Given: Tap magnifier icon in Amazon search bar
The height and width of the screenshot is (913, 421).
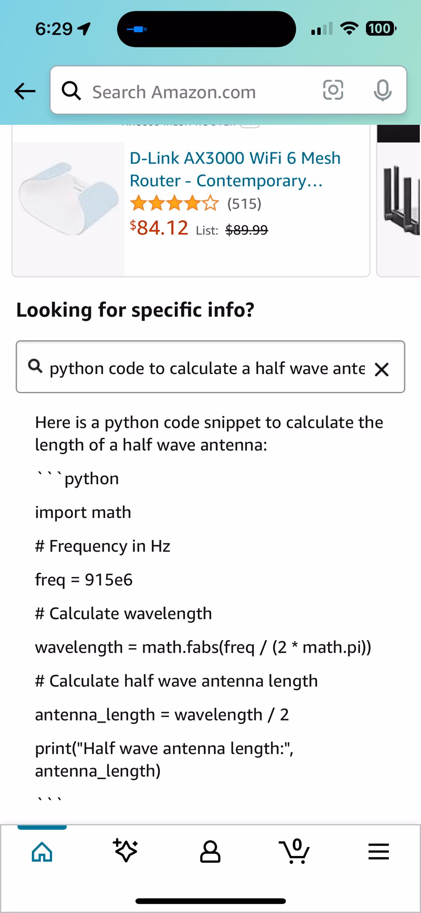Looking at the screenshot, I should coord(71,91).
